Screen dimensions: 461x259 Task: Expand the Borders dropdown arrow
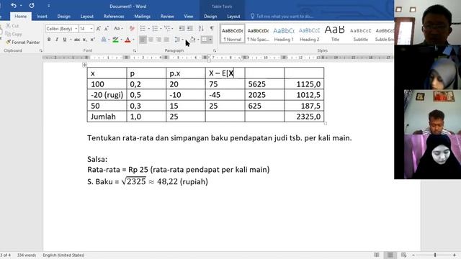210,40
